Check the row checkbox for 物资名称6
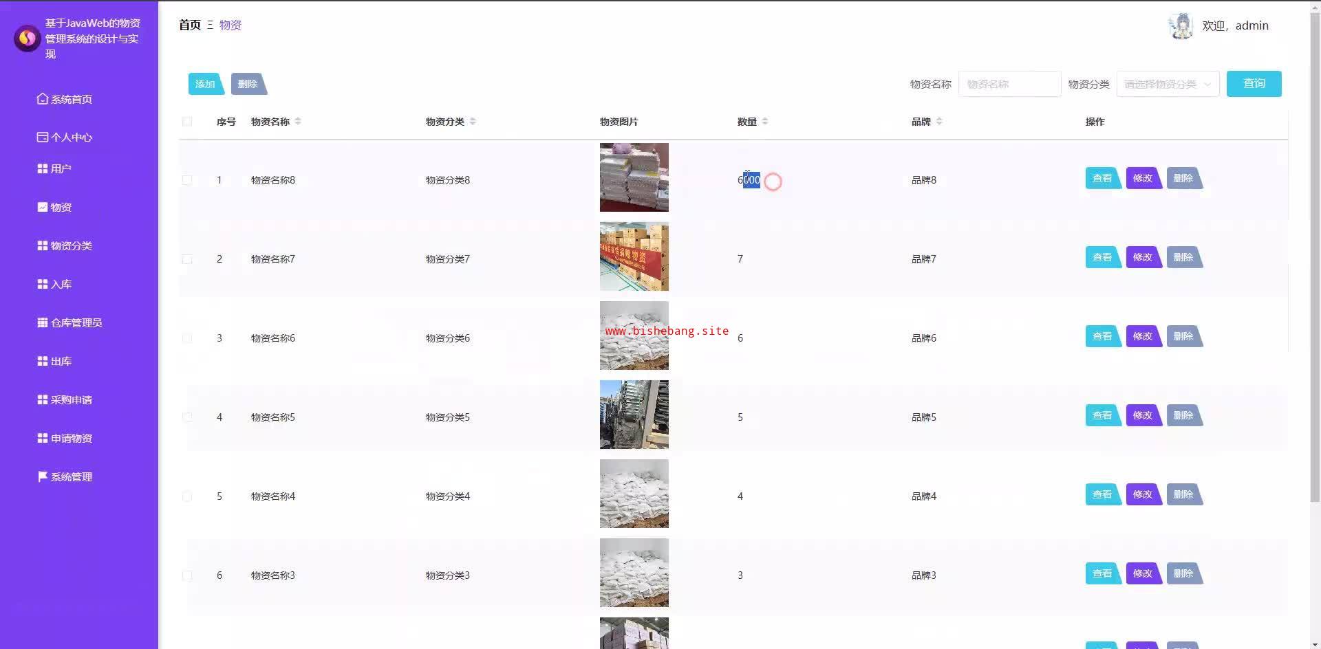Viewport: 1321px width, 649px height. coord(187,338)
